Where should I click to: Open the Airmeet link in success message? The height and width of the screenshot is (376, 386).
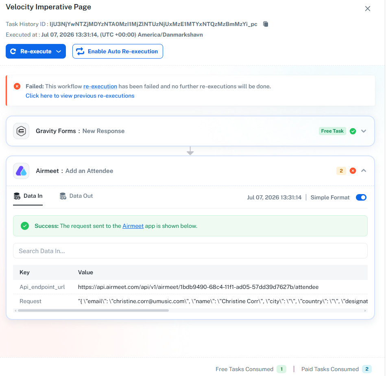point(133,226)
